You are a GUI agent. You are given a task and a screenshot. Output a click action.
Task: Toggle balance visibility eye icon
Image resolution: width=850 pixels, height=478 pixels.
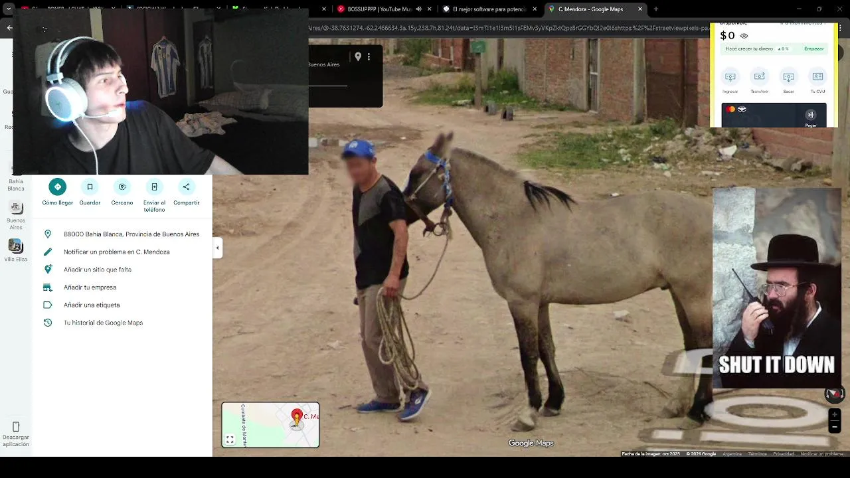click(x=744, y=37)
